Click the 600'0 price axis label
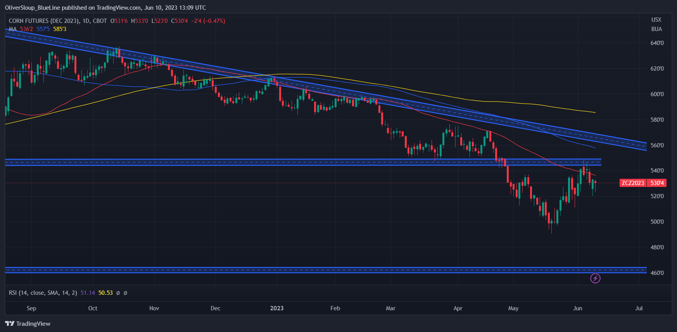677x332 pixels. 657,94
